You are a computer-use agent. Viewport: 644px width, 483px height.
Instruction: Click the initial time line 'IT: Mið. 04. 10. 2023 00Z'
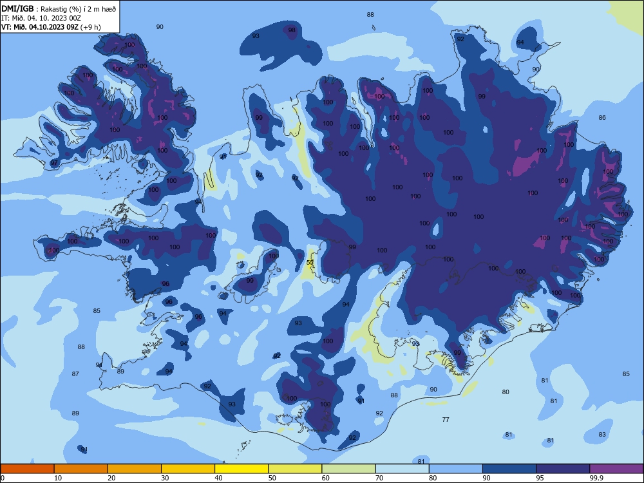coord(41,18)
